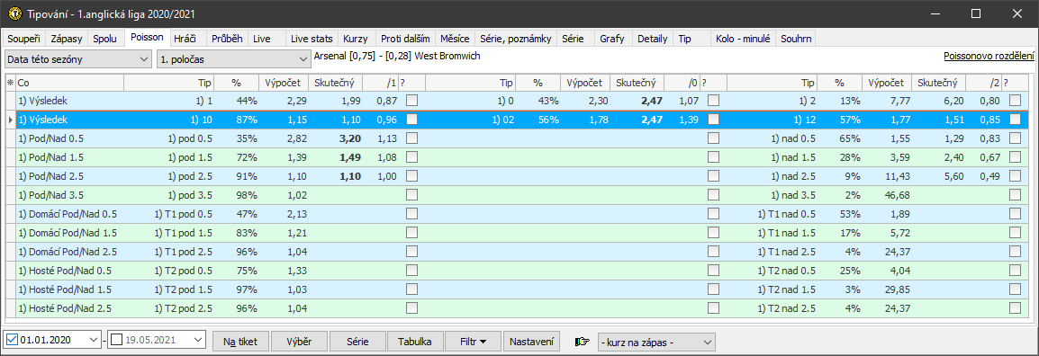
Task: Open the Spolu tab
Action: pos(105,39)
